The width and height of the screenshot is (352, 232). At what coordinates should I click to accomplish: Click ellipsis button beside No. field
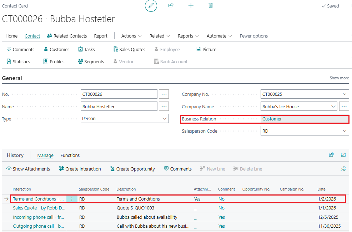coord(164,94)
